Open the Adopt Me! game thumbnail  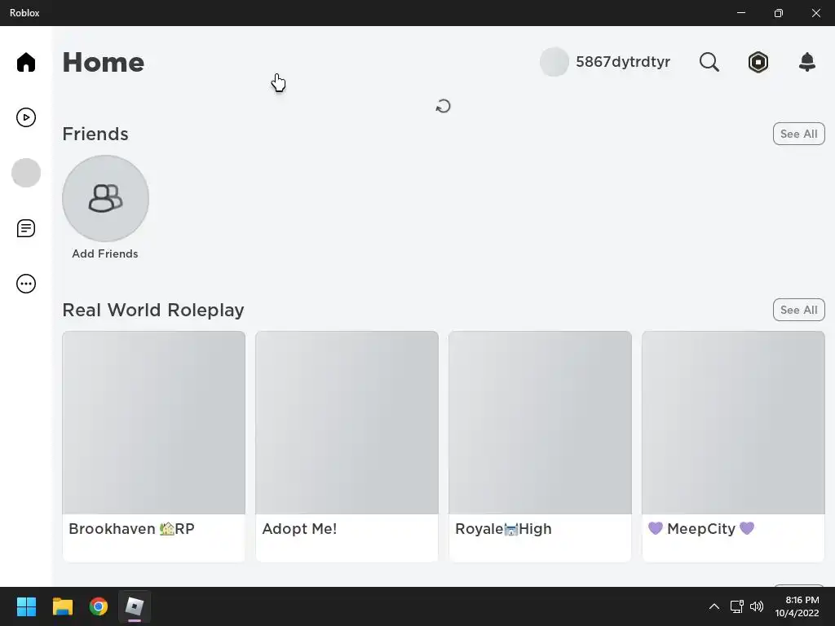pos(347,423)
